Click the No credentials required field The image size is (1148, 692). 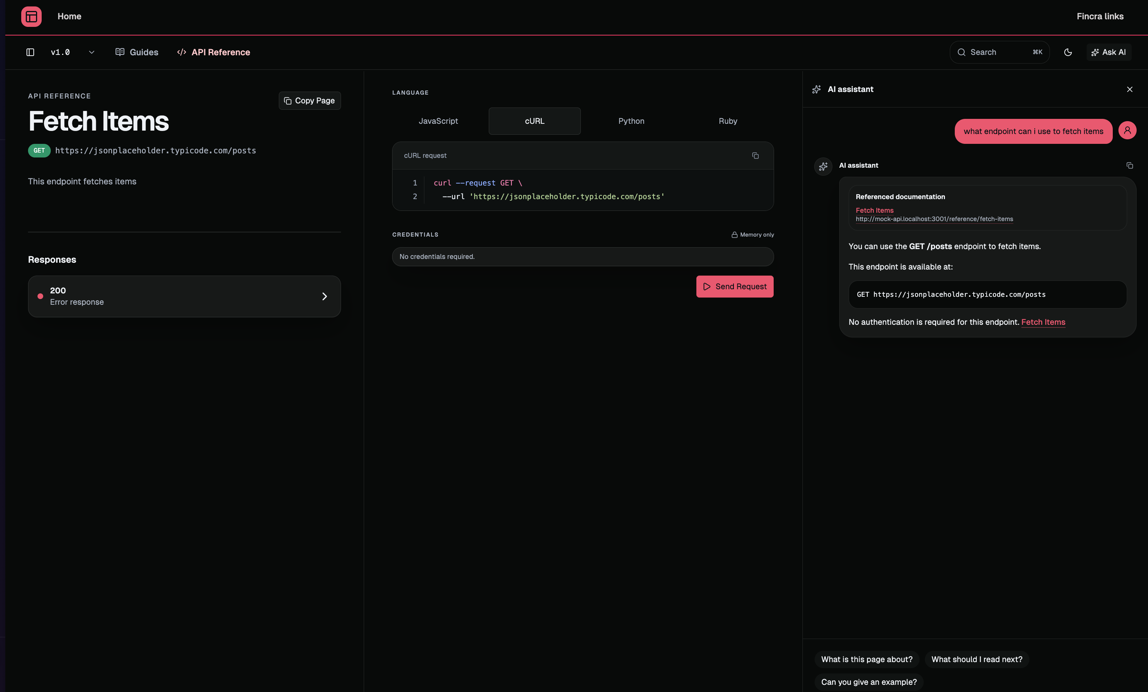[x=583, y=257]
